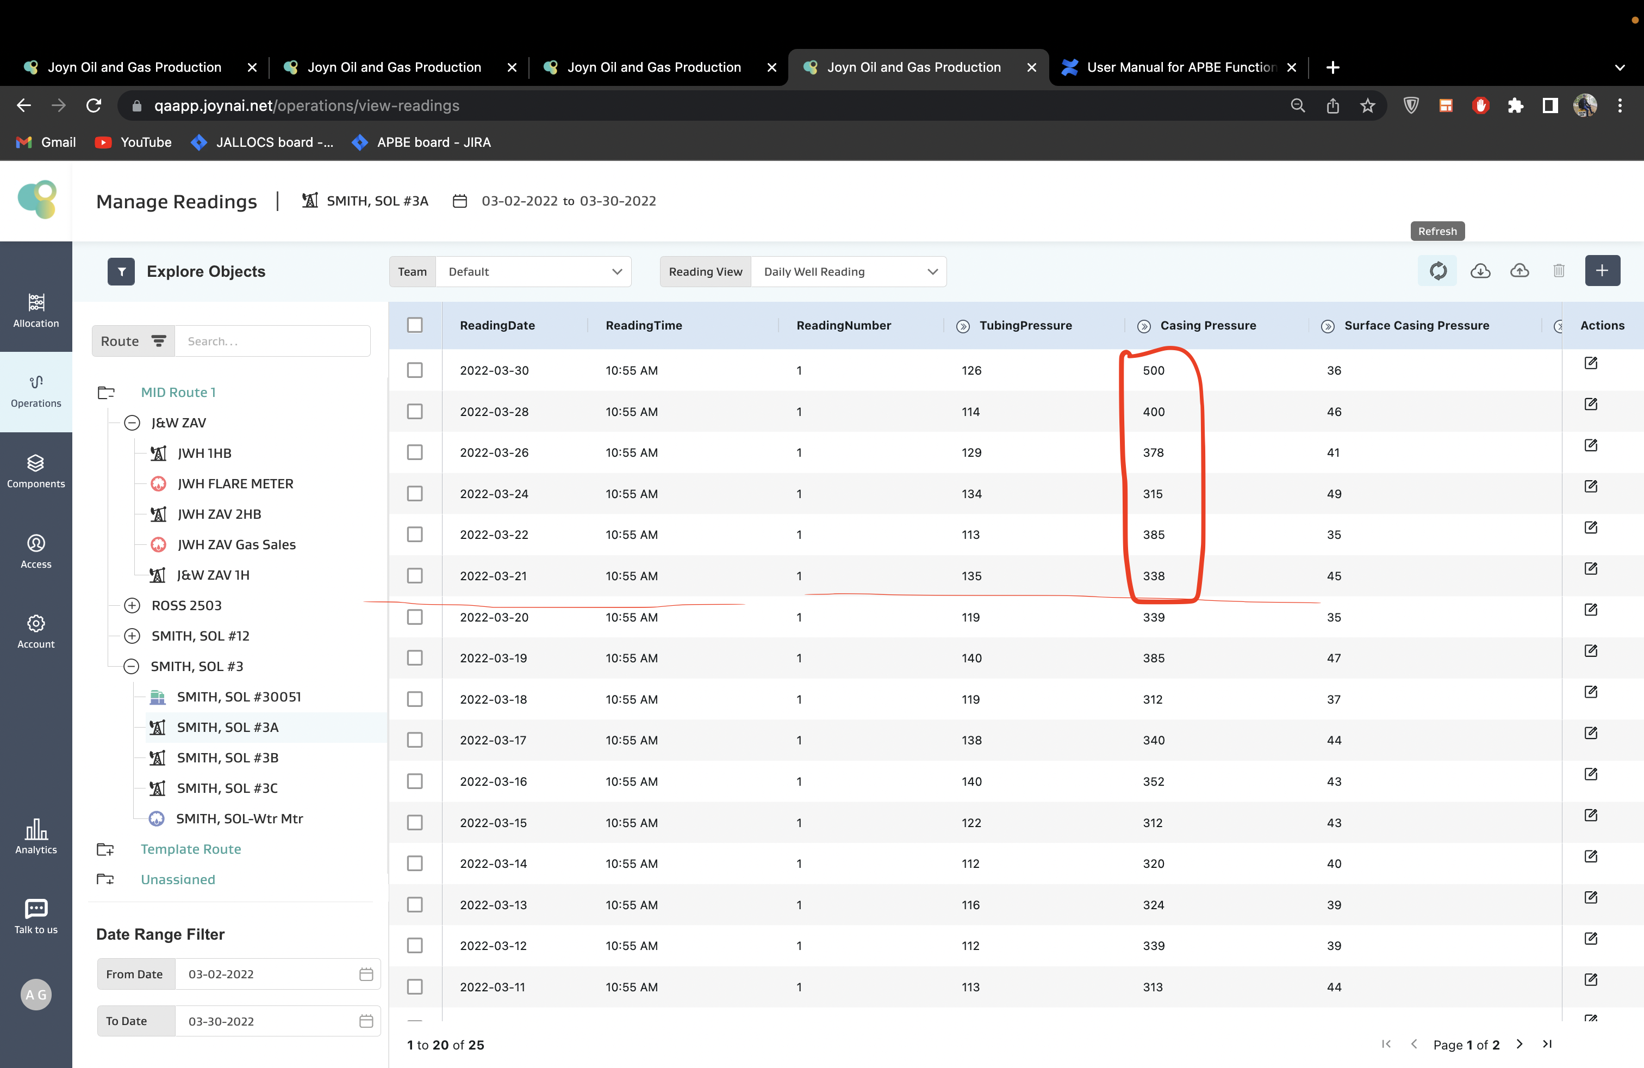Viewport: 1644px width, 1068px height.
Task: Open the Team Default dropdown
Action: tap(533, 271)
